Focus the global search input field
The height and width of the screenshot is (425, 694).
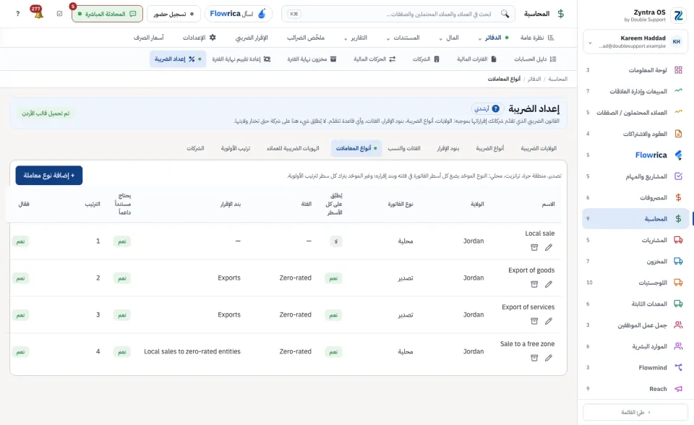(x=398, y=14)
